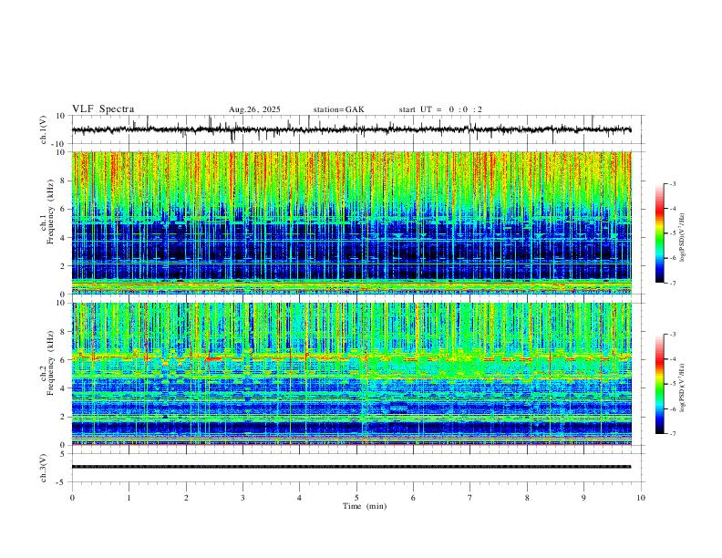Click the ch.1(V) waveform axis label
Image resolution: width=722 pixels, height=558 pixels.
tap(44, 129)
